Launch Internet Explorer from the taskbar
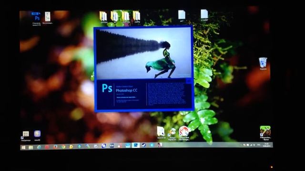 pyautogui.click(x=39, y=147)
